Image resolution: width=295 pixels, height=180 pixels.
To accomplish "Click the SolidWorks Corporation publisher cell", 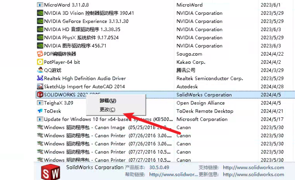I will coord(204,94).
